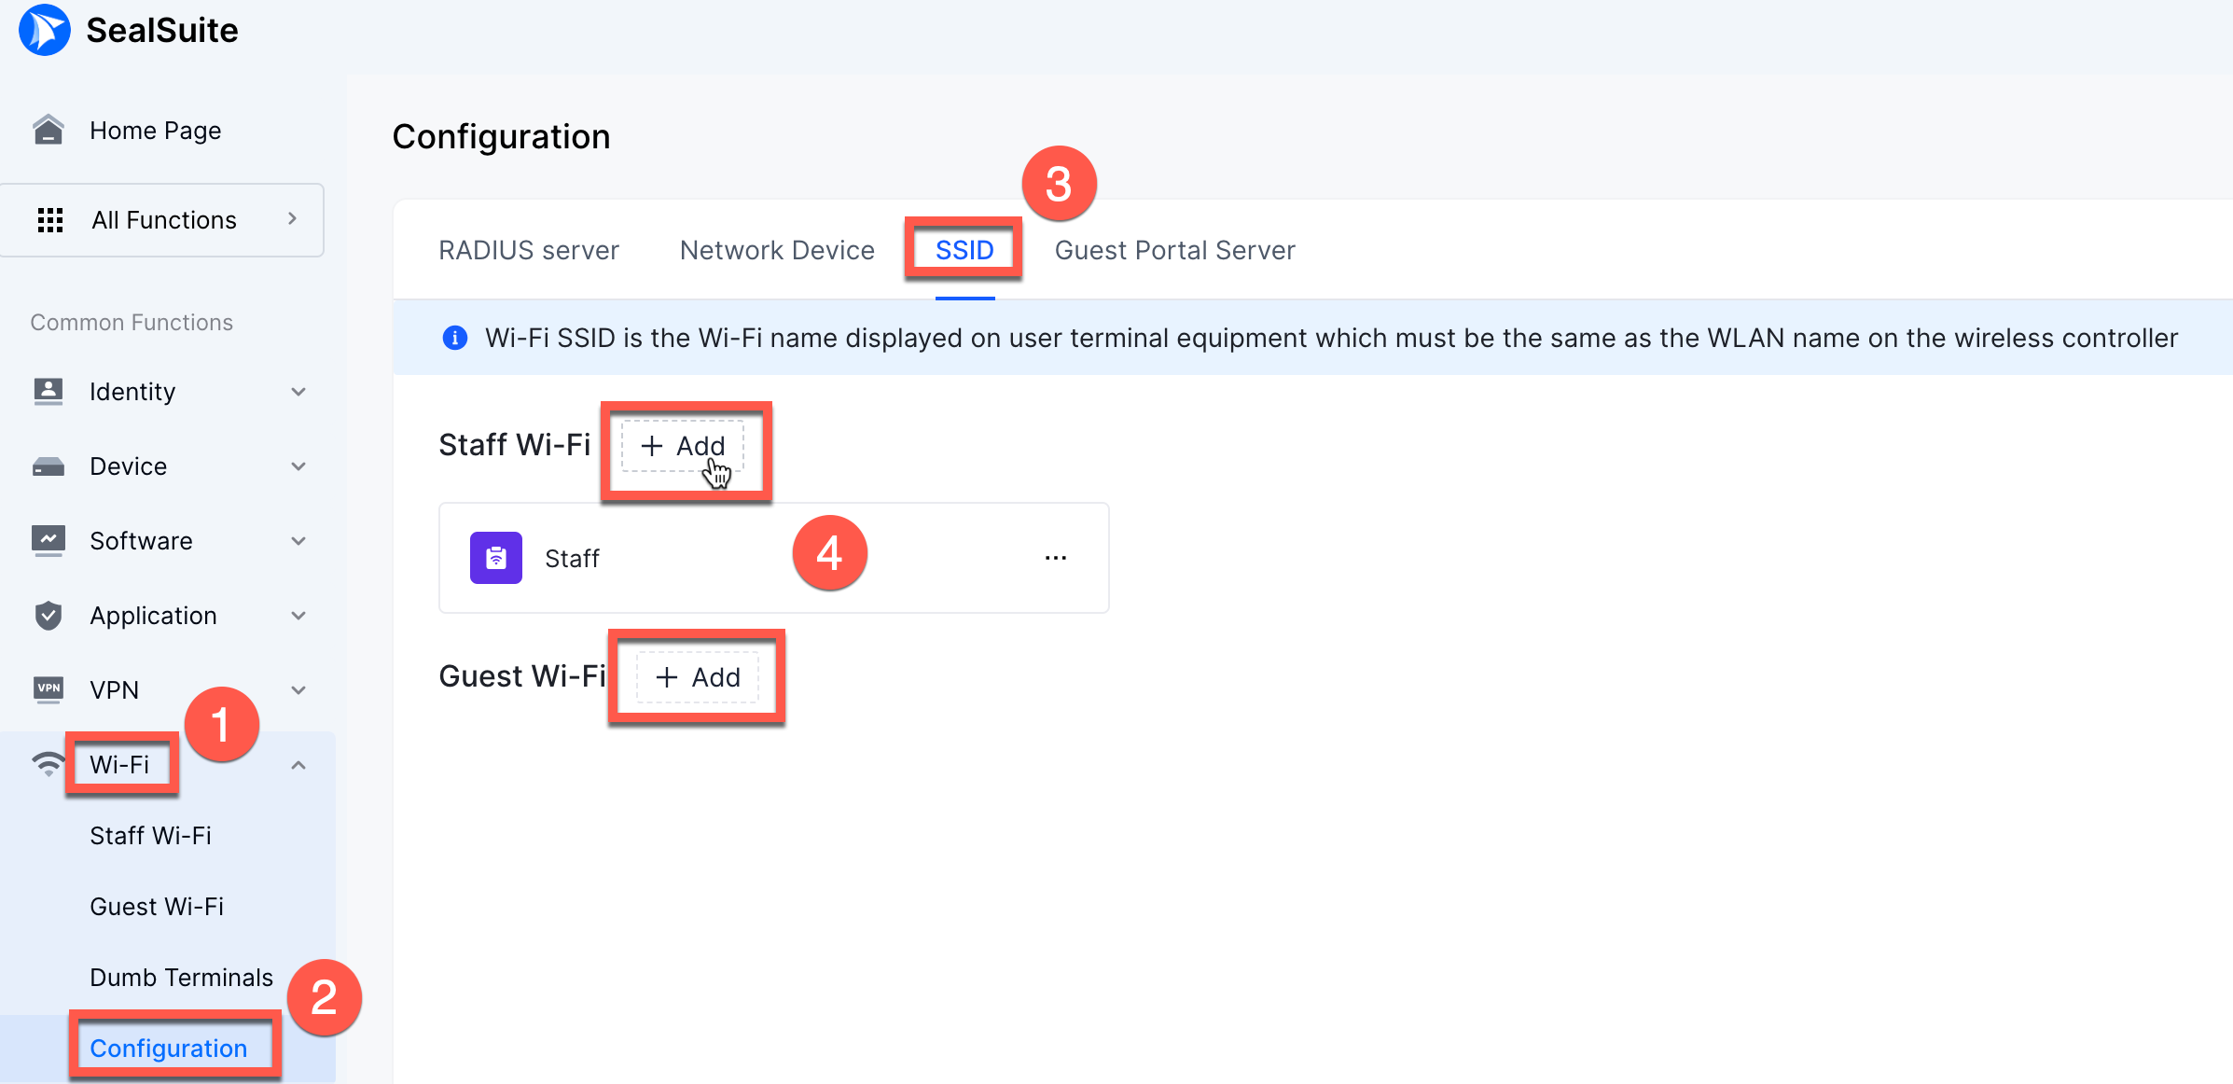2233x1084 pixels.
Task: Switch to the RADIUS server tab
Action: (x=529, y=250)
